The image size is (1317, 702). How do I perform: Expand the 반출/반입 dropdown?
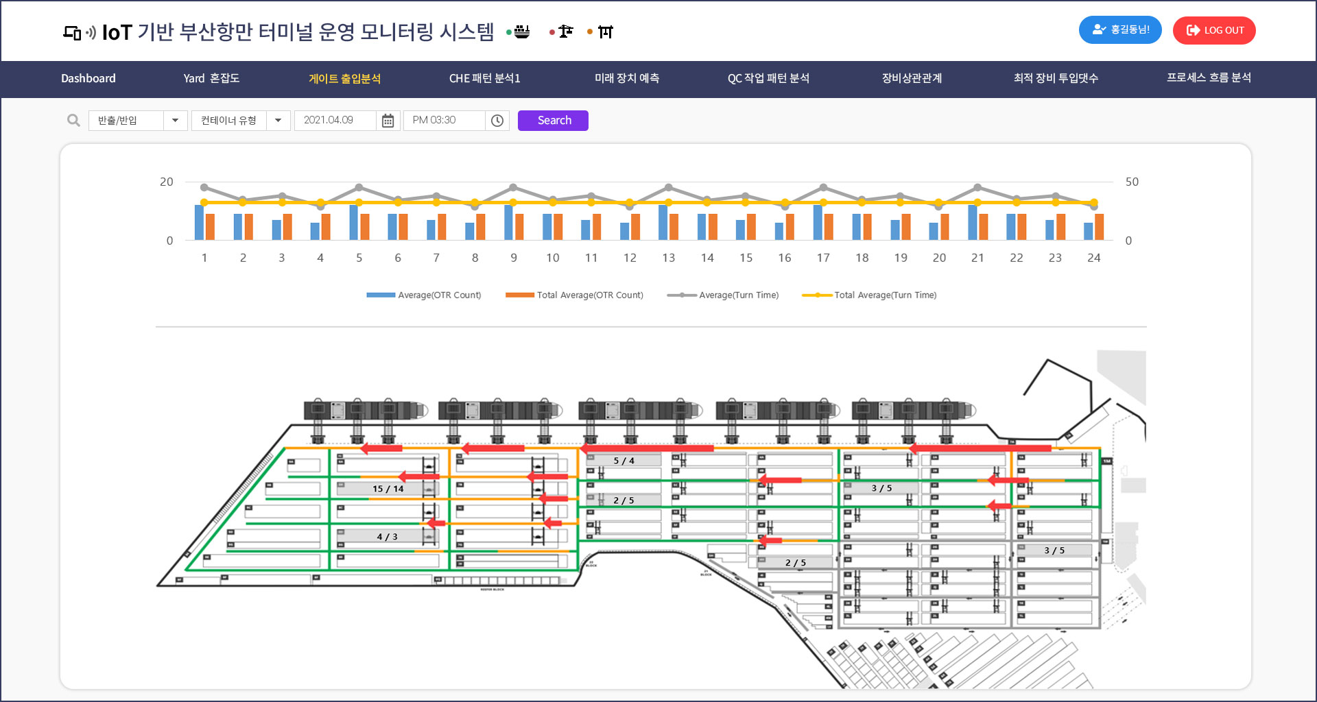point(175,121)
